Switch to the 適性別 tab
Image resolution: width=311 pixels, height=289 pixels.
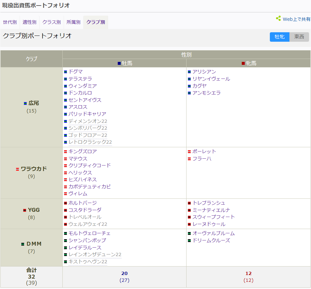(29, 22)
